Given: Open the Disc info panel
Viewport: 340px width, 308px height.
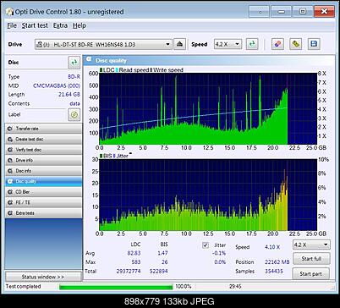Looking at the screenshot, I should pos(44,171).
